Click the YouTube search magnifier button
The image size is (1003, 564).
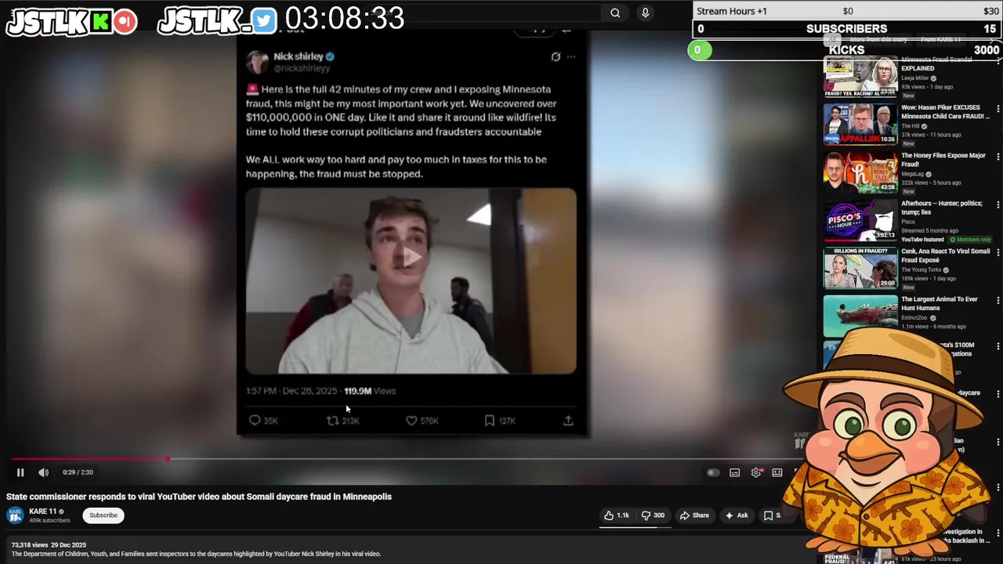[615, 13]
